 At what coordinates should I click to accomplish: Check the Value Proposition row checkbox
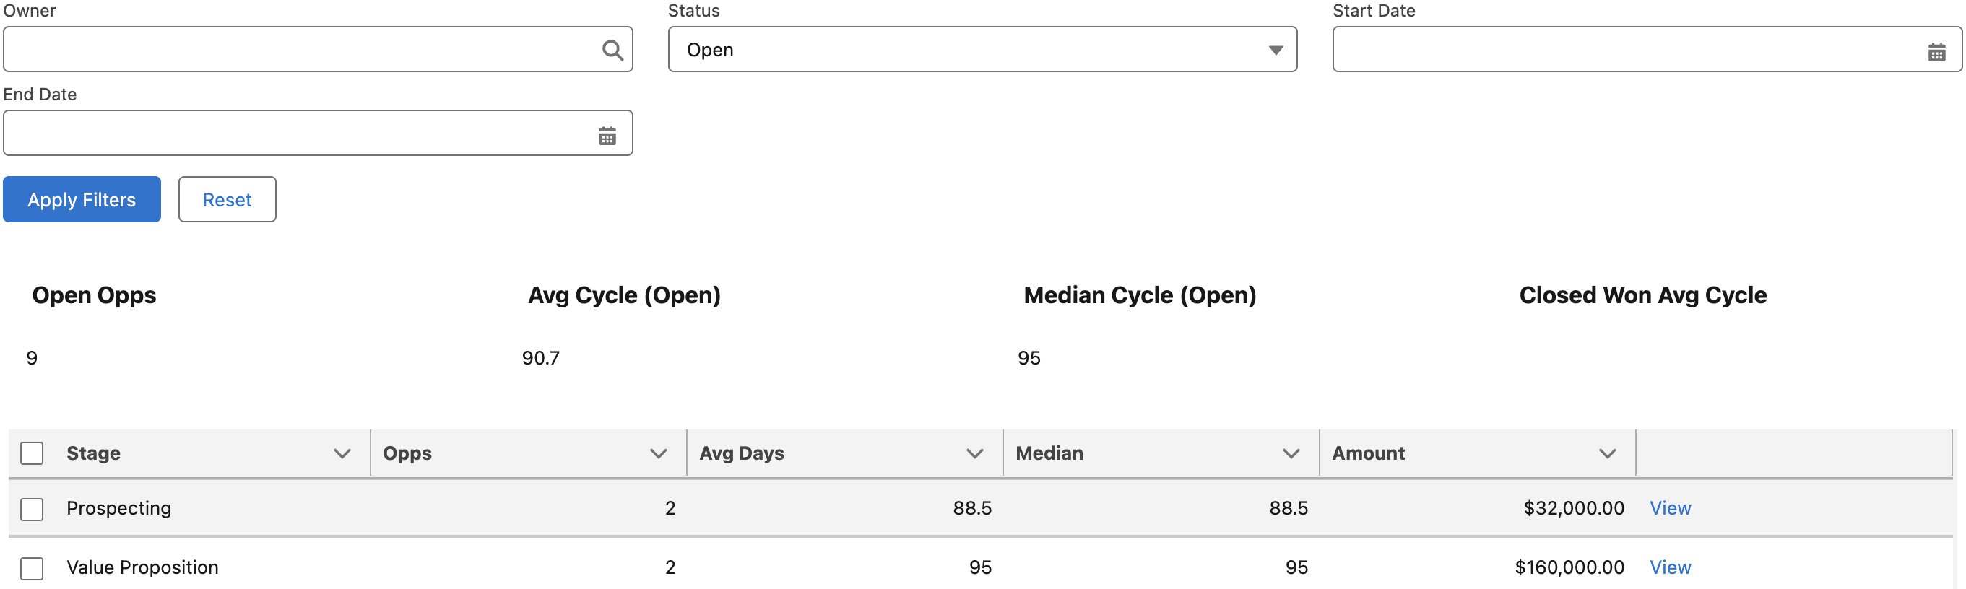pyautogui.click(x=32, y=567)
